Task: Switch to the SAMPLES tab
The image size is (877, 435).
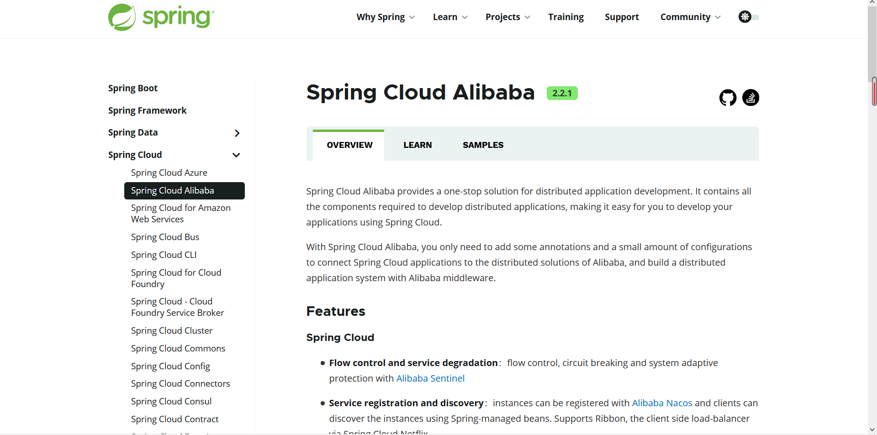Action: pos(483,145)
